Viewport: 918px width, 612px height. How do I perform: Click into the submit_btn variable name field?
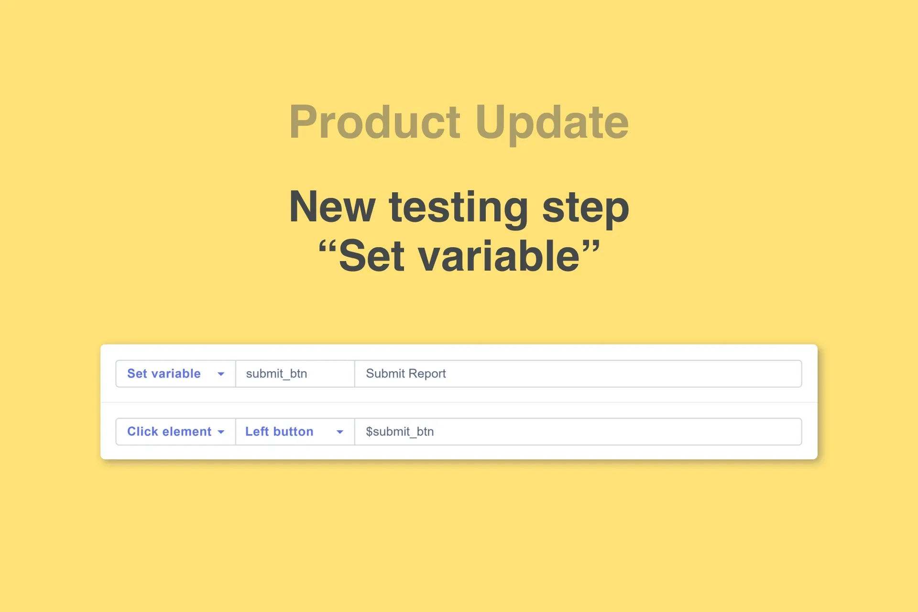click(x=294, y=373)
